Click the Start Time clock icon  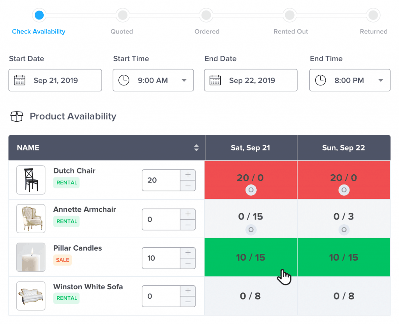124,80
